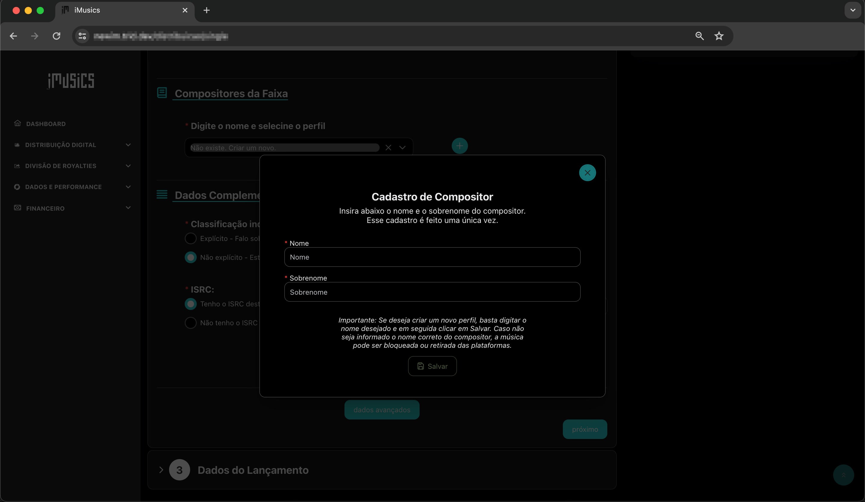Click the scroll-to-top round button
The width and height of the screenshot is (865, 502).
click(843, 475)
